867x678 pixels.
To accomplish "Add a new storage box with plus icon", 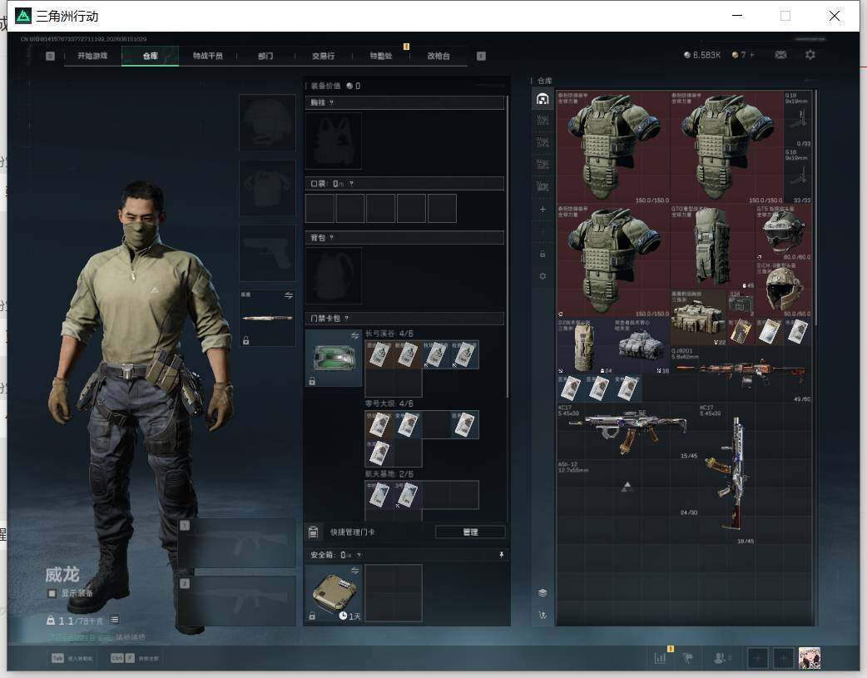I will [542, 209].
